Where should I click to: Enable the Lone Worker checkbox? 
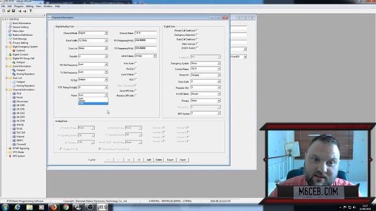point(136,74)
